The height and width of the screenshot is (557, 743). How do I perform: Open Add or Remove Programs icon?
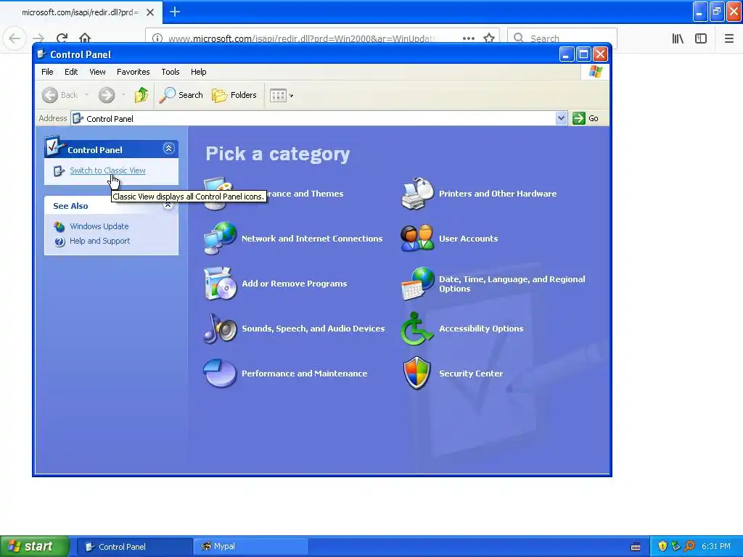coord(220,284)
